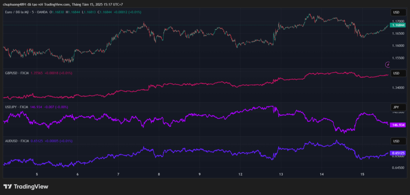Click date 15 on the time axis
The image size is (410, 195).
[362, 174]
